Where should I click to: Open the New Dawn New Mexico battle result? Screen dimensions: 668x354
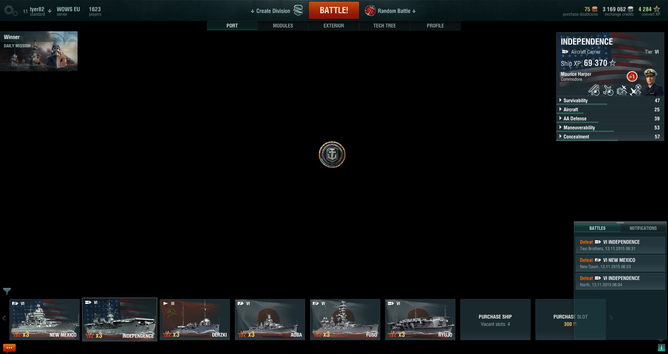click(620, 263)
